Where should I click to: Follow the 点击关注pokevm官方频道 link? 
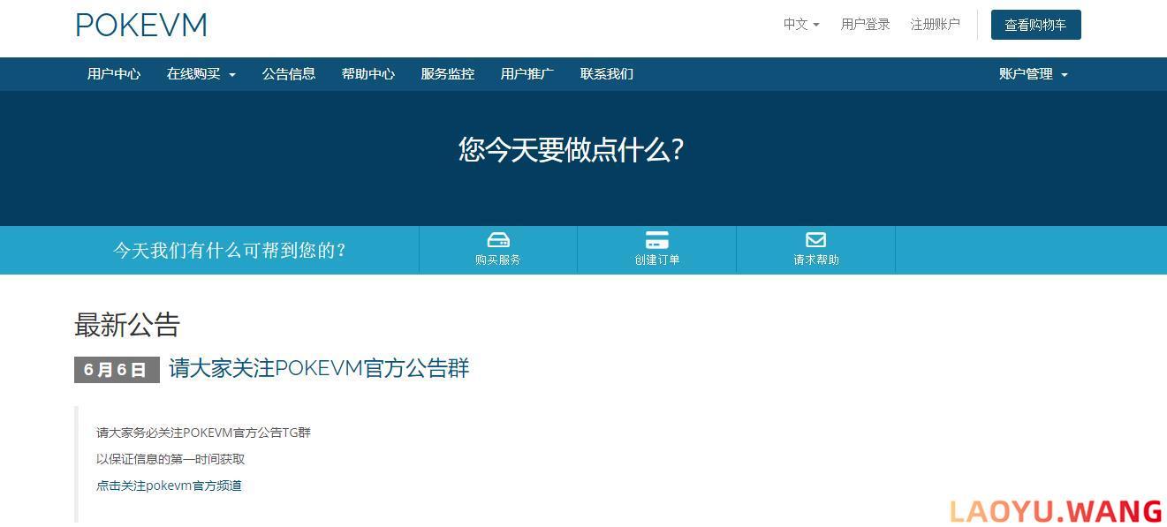169,486
